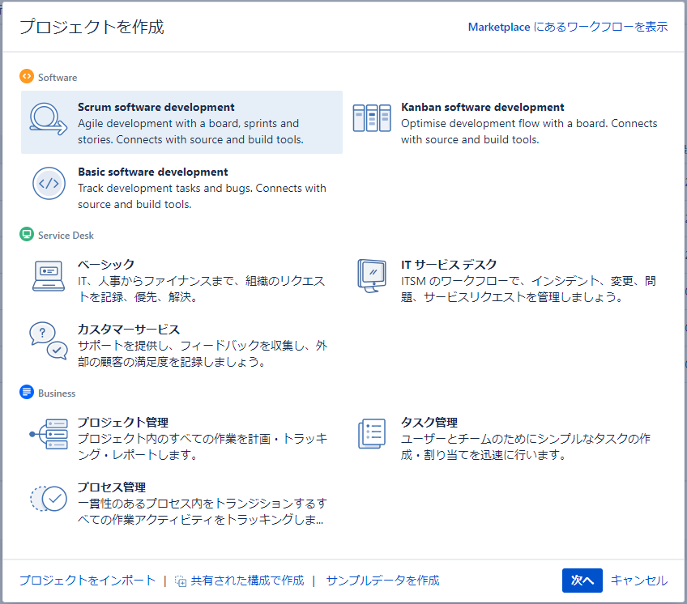Click the blue Business category icon

click(26, 392)
